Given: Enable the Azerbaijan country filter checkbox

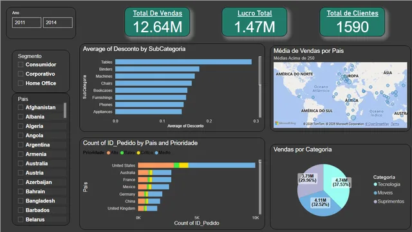Looking at the screenshot, I should click(x=21, y=182).
